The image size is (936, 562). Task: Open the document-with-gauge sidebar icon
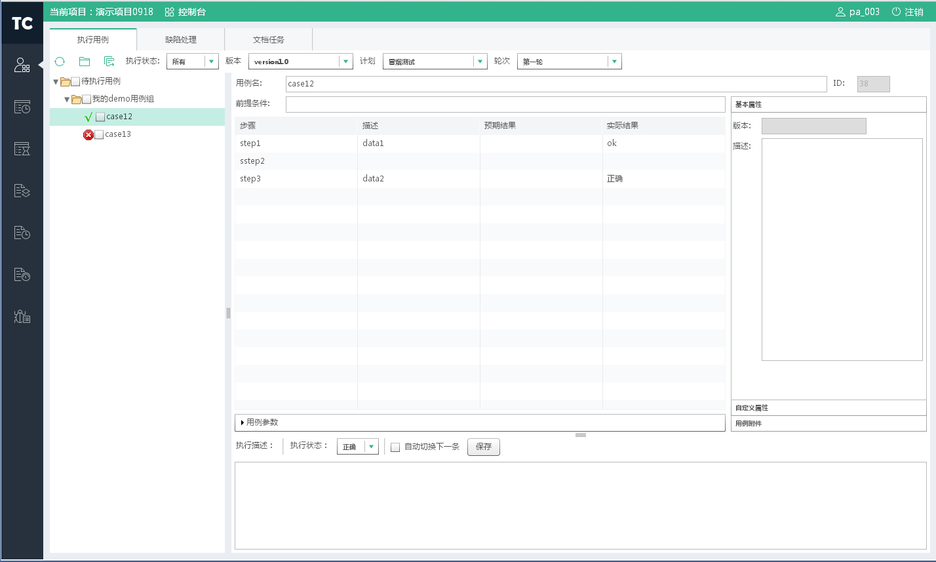22,274
